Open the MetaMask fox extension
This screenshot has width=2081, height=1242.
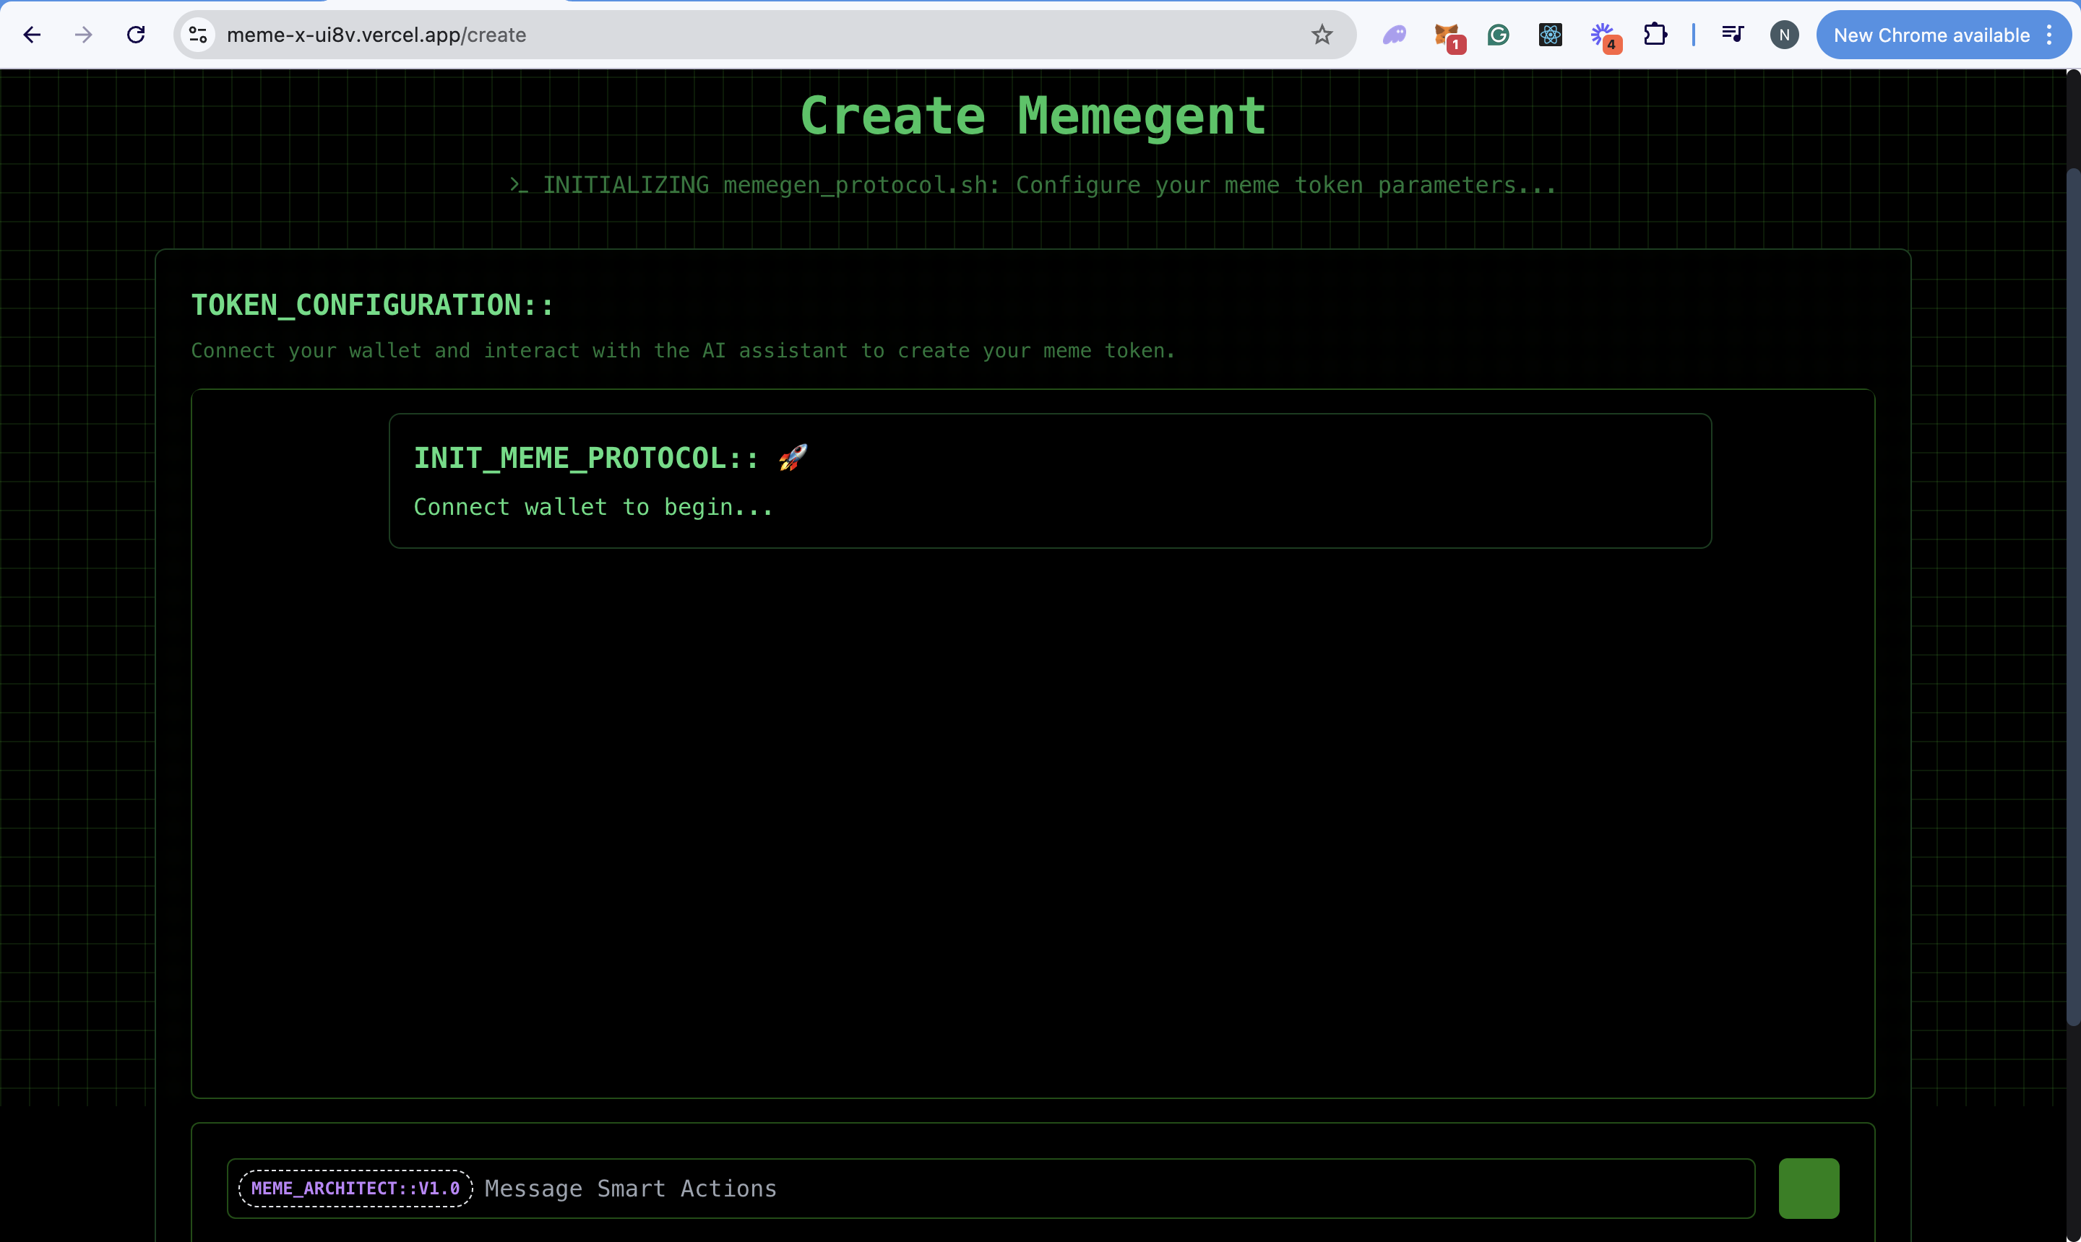pyautogui.click(x=1447, y=35)
